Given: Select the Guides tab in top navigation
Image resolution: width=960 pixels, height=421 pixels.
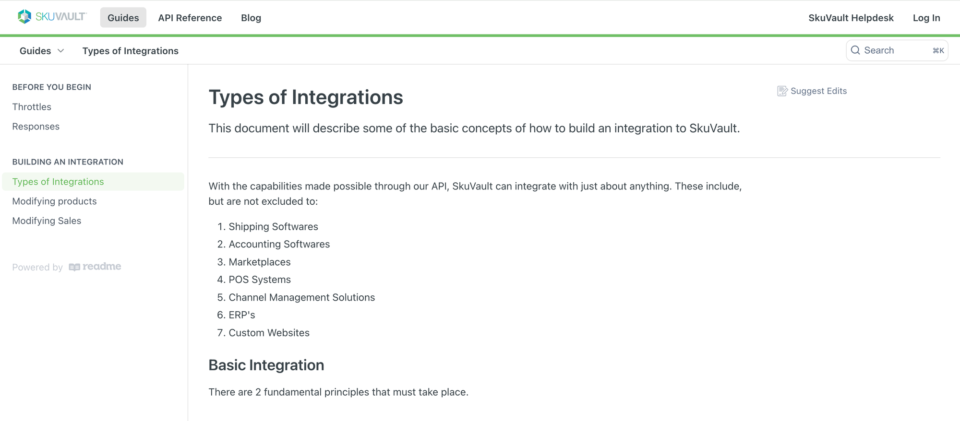Looking at the screenshot, I should 123,18.
